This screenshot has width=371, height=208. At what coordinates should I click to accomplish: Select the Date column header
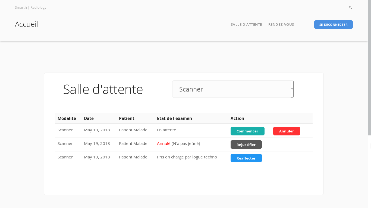point(89,118)
